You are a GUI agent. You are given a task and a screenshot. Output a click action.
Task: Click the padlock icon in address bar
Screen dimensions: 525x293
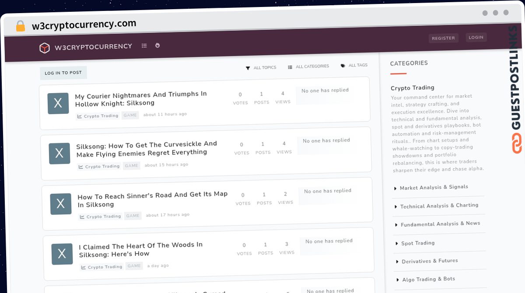click(x=20, y=26)
